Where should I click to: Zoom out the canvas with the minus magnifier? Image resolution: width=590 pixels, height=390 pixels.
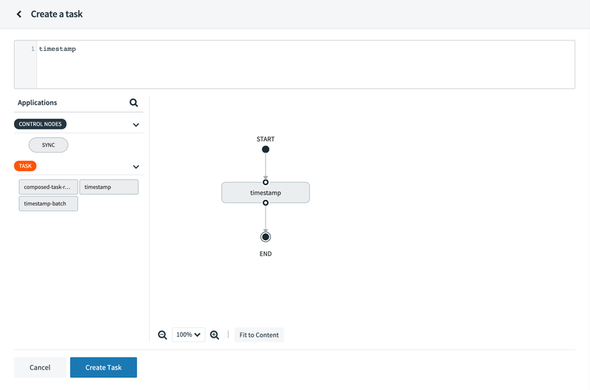click(162, 335)
